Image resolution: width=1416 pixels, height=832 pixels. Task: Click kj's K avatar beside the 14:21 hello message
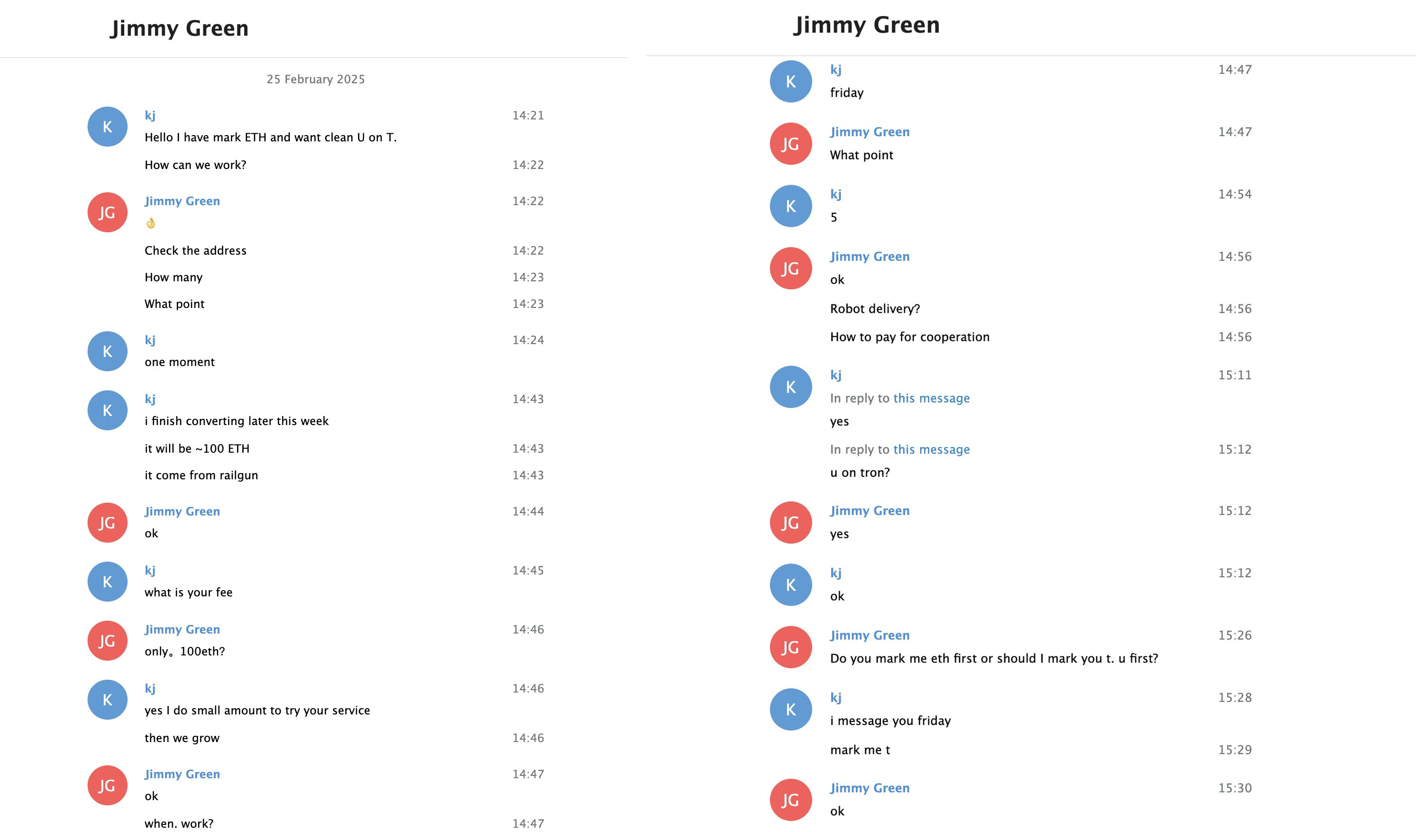point(107,127)
